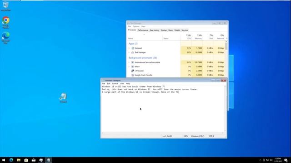Open Google Chrome from the desktop
The height and width of the screenshot is (163, 291).
pos(6,22)
